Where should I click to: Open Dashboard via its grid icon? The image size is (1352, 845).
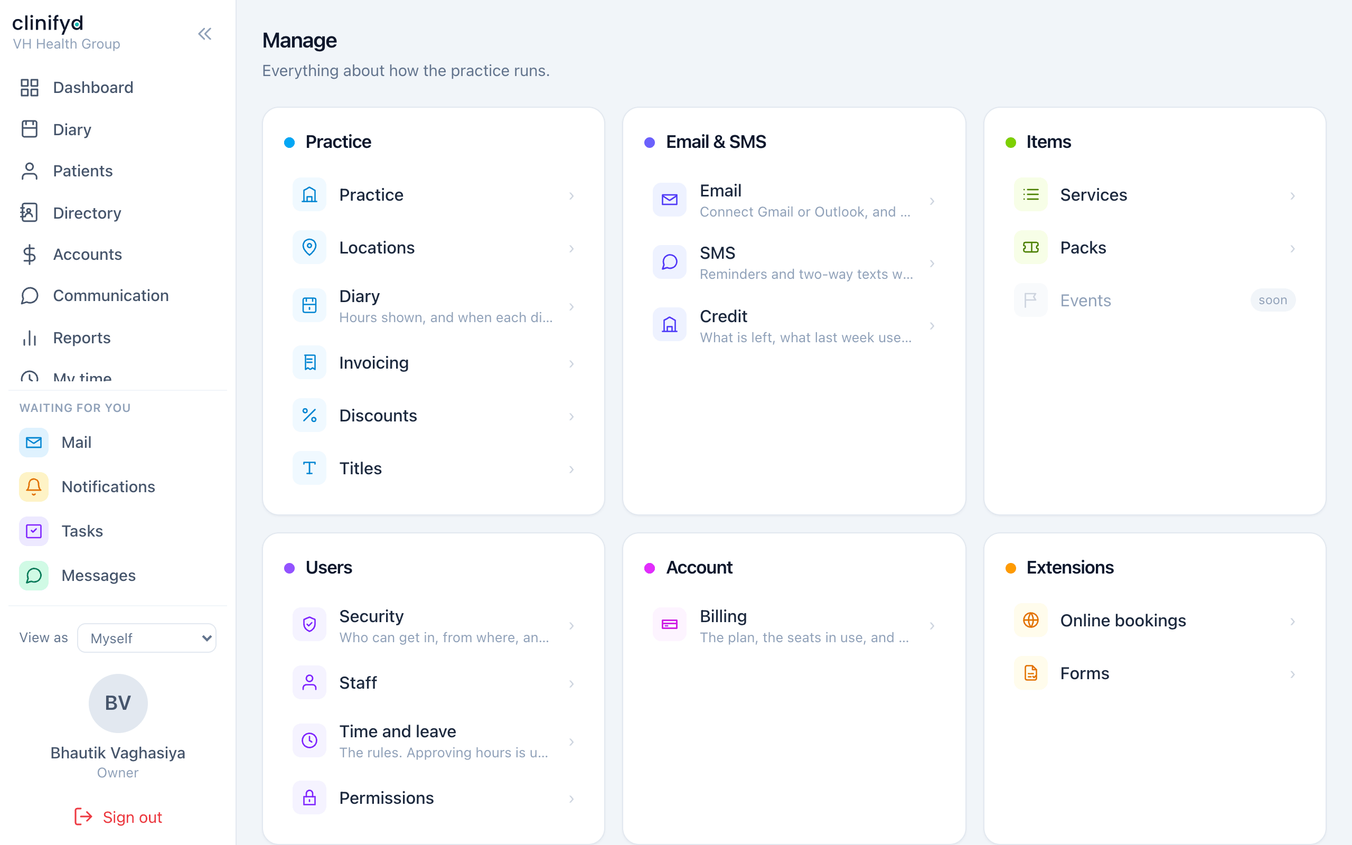click(29, 88)
